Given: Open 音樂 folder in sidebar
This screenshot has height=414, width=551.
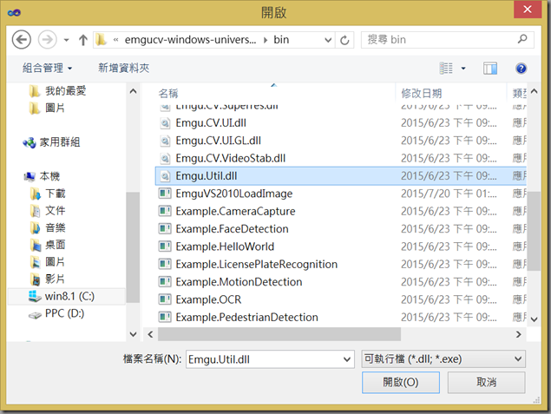Looking at the screenshot, I should [x=48, y=227].
